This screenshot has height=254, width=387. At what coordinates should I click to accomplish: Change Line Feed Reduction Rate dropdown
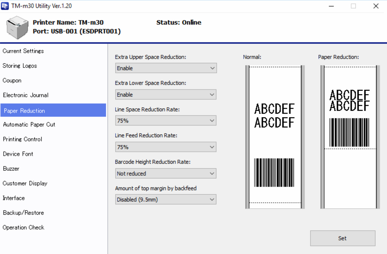pyautogui.click(x=166, y=147)
